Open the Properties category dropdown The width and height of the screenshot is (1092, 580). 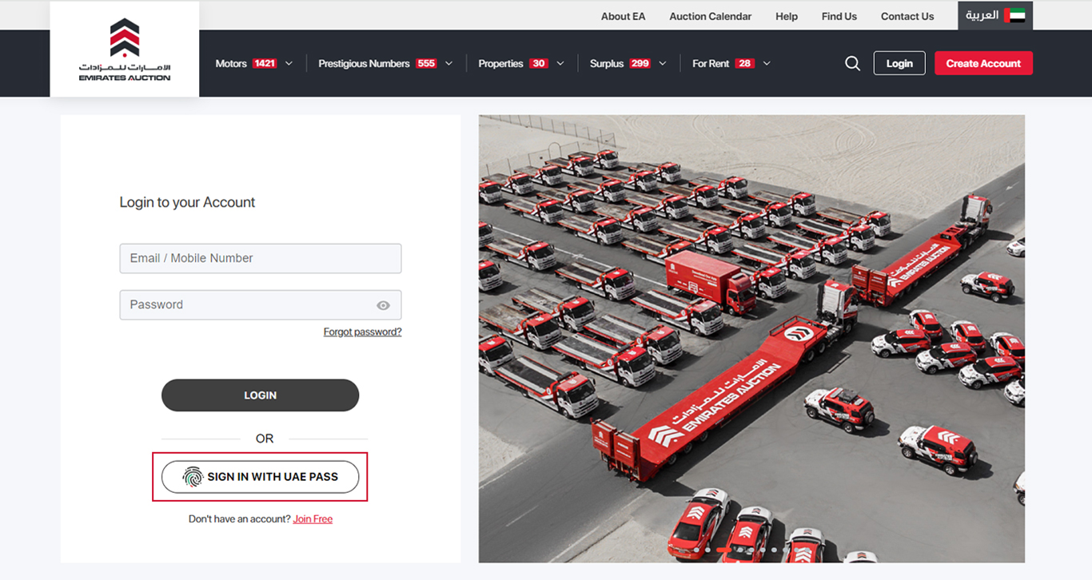pyautogui.click(x=560, y=62)
